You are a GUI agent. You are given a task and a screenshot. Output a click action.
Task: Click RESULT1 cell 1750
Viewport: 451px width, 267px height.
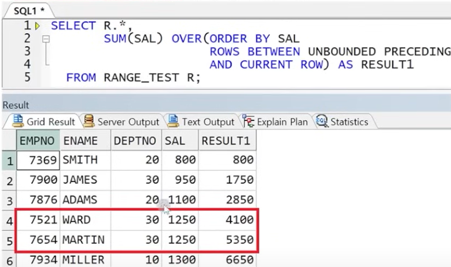point(227,181)
